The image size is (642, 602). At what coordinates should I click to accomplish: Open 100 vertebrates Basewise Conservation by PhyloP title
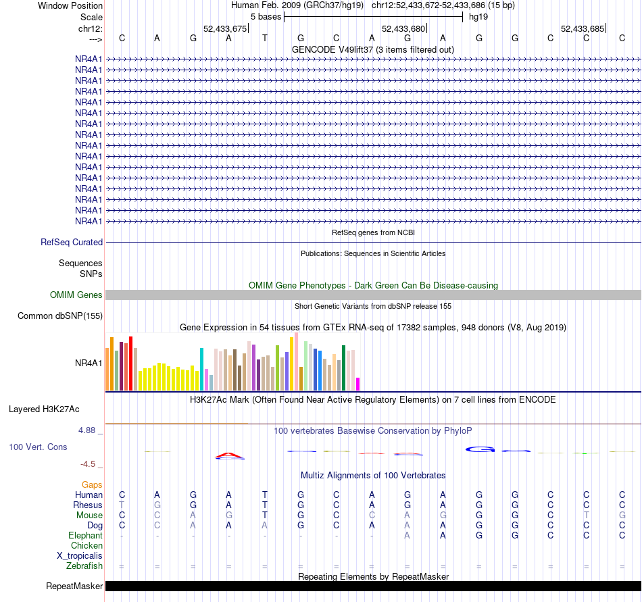372,430
